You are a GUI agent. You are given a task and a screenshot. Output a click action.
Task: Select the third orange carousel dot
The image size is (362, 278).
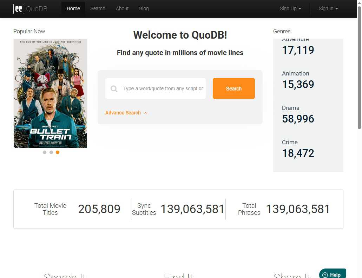click(58, 152)
